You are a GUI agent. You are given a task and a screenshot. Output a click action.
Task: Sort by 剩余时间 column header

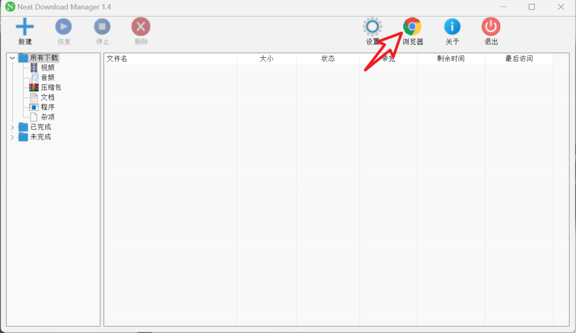point(451,59)
